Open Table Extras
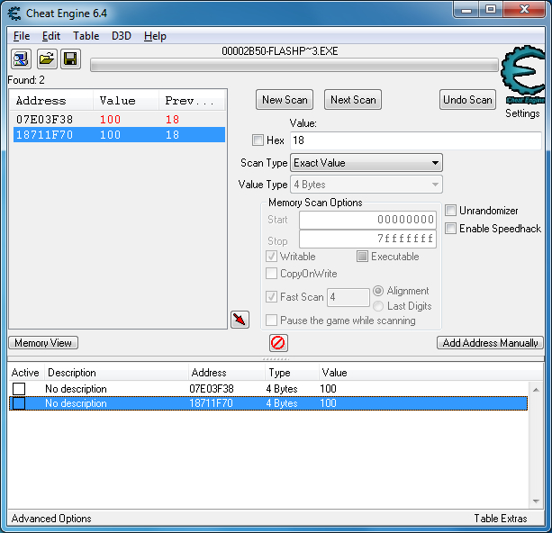 click(501, 519)
